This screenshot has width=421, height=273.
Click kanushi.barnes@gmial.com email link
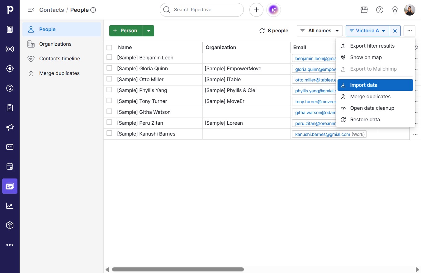coord(323,134)
